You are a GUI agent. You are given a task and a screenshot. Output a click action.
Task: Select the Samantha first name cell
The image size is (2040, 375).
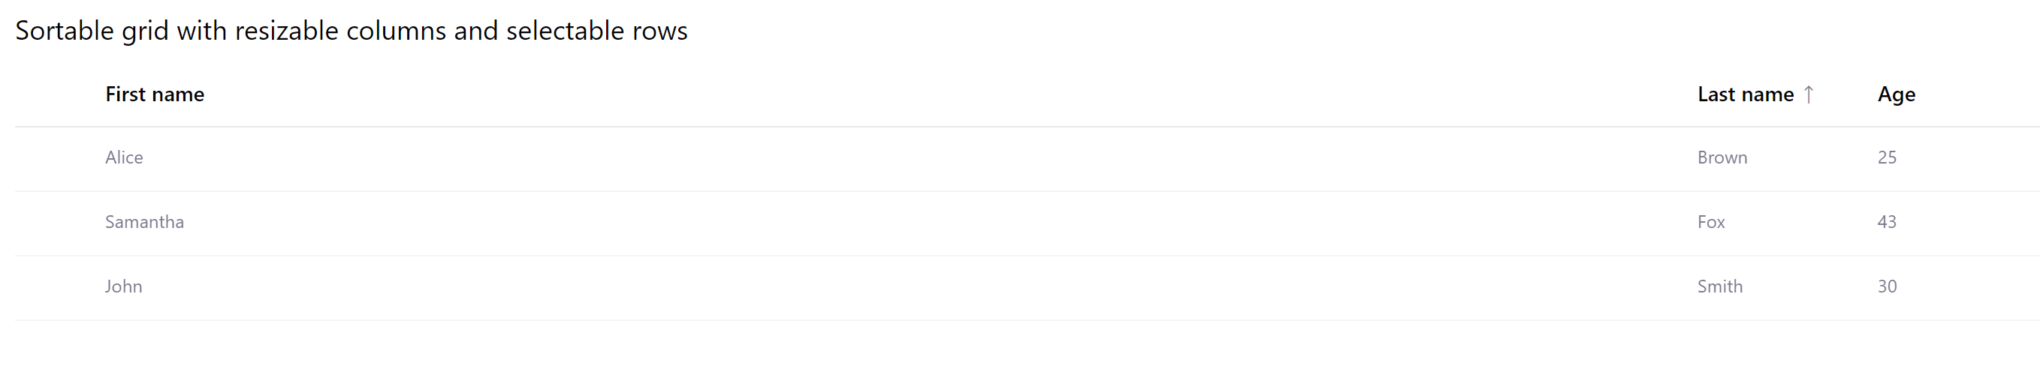(144, 222)
